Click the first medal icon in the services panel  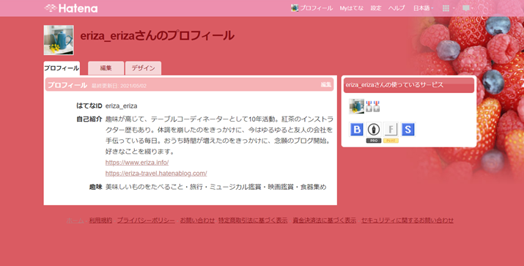(369, 106)
